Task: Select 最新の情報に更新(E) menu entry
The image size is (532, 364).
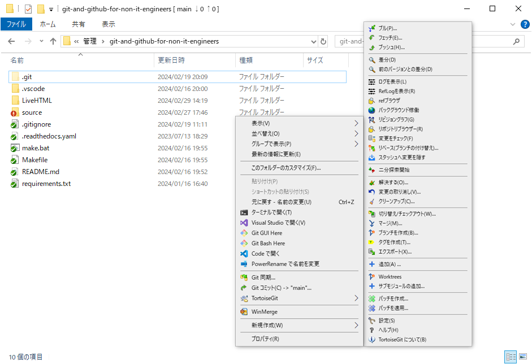Action: click(x=299, y=154)
